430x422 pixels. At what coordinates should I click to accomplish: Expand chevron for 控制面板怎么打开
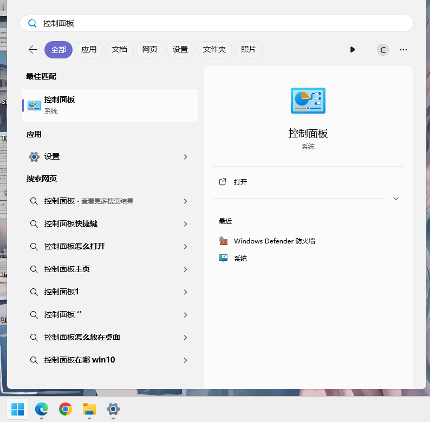(x=185, y=247)
